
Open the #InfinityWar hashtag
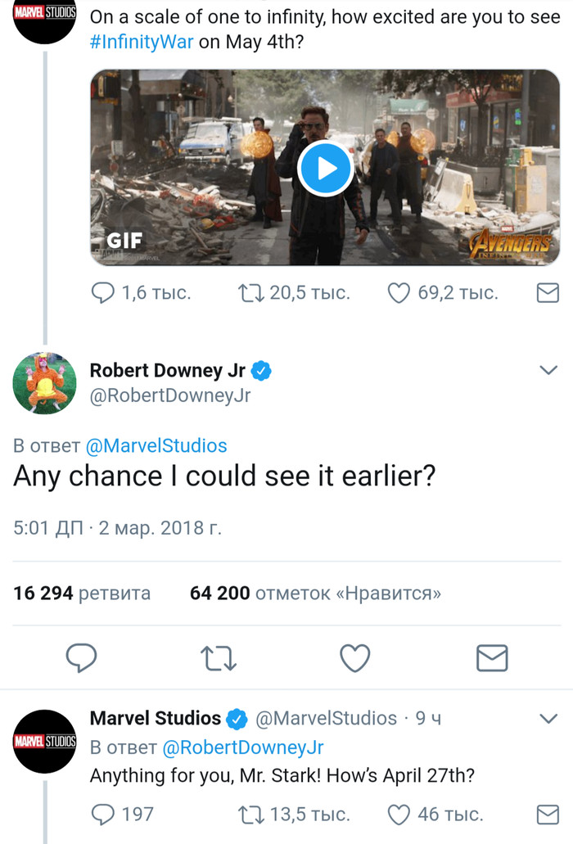pos(142,43)
